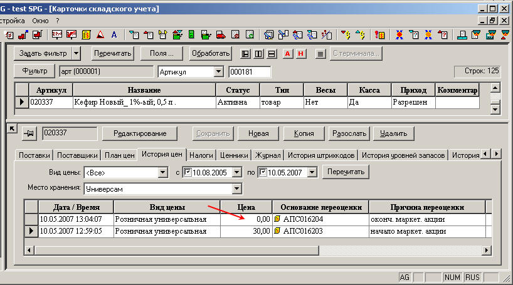The width and height of the screenshot is (513, 285).
Task: Click the pin icon next to 020337 field
Action: pos(29,133)
